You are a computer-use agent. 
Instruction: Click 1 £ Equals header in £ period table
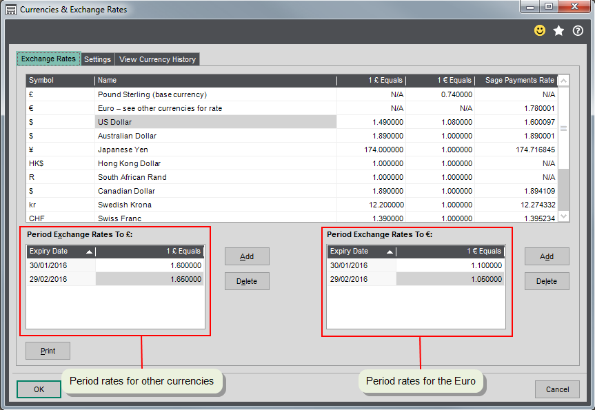(x=150, y=251)
